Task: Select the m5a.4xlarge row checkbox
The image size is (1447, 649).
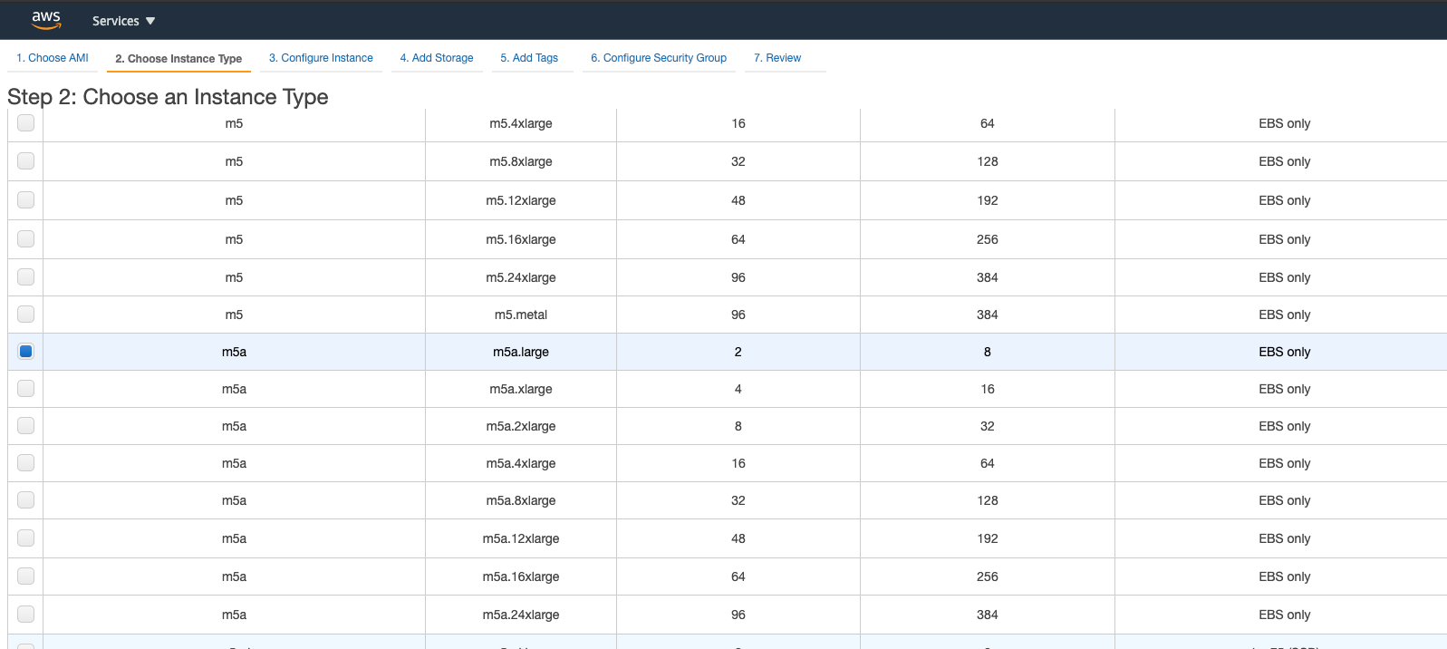Action: (26, 462)
